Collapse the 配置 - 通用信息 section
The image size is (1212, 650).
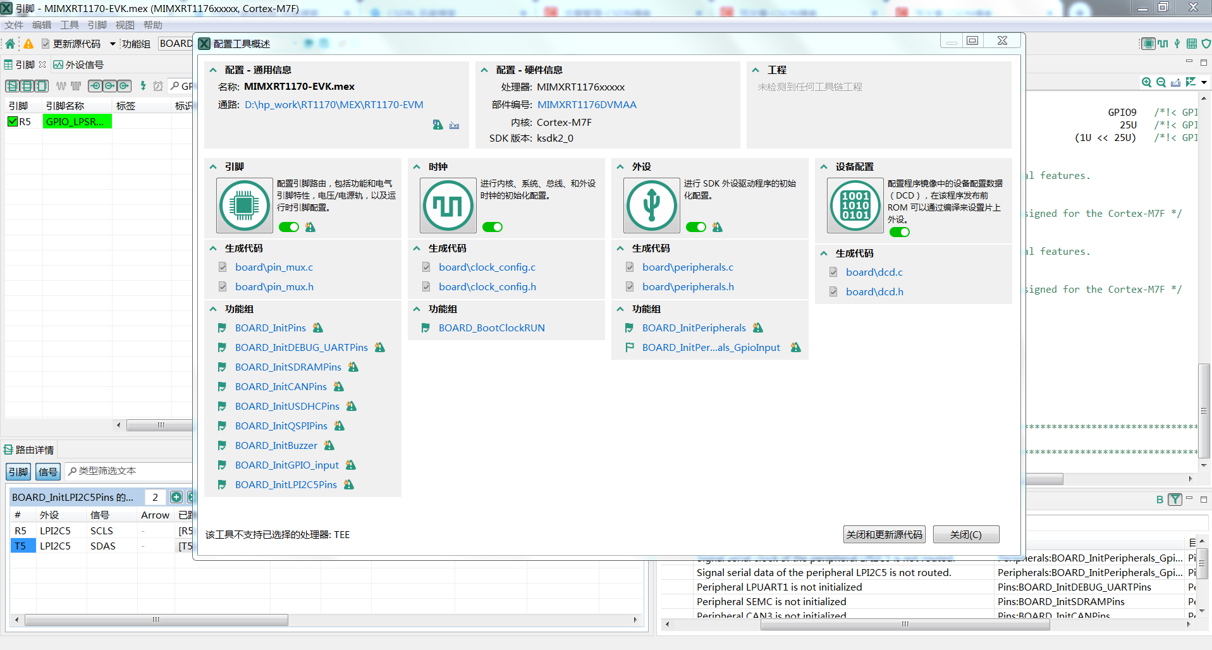click(x=213, y=70)
